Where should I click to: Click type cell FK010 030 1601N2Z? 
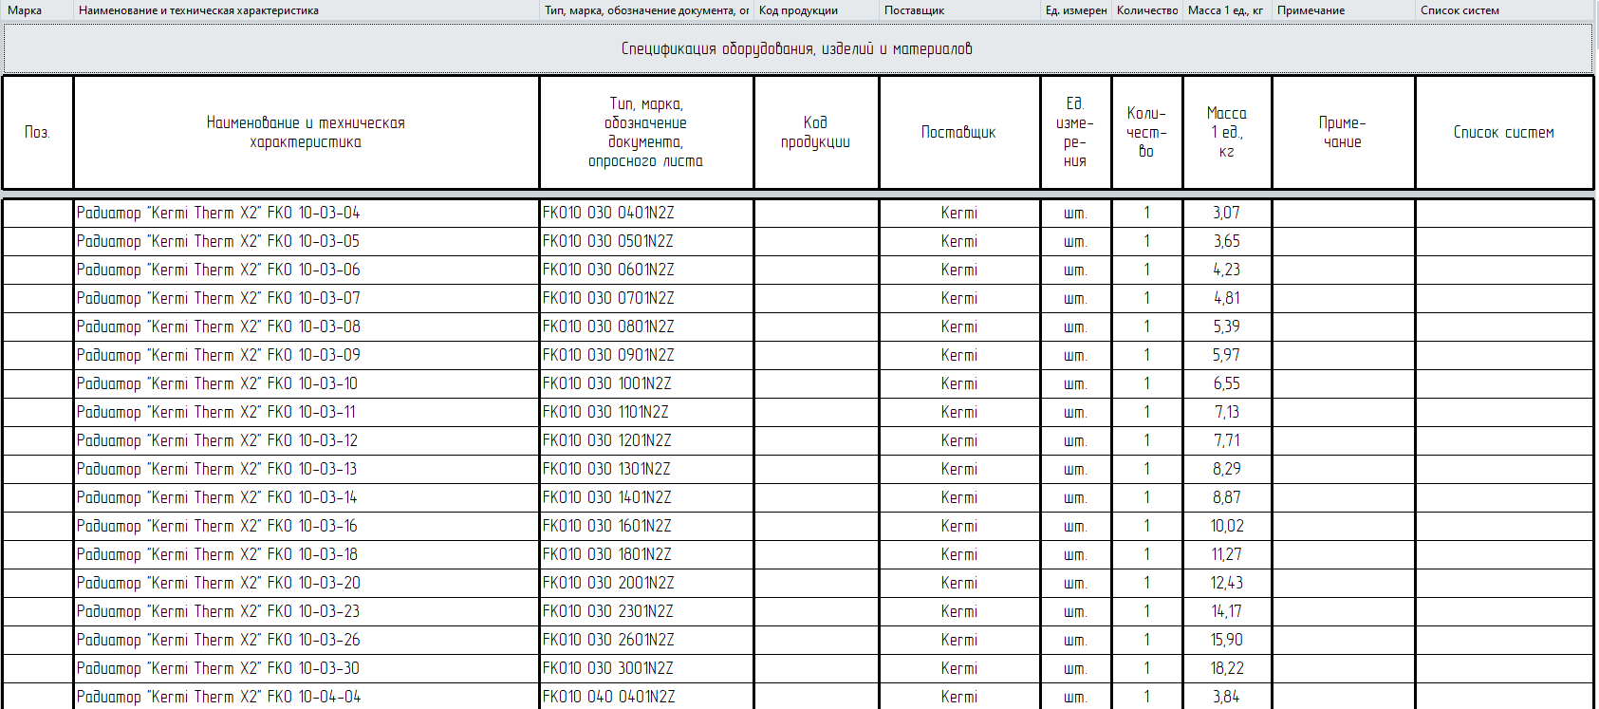(x=647, y=526)
